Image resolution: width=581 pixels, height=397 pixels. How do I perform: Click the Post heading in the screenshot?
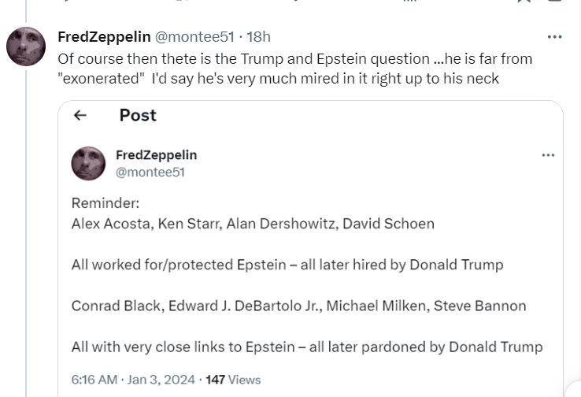138,116
